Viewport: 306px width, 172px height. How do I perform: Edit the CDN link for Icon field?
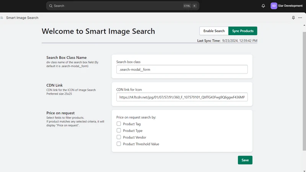182,97
